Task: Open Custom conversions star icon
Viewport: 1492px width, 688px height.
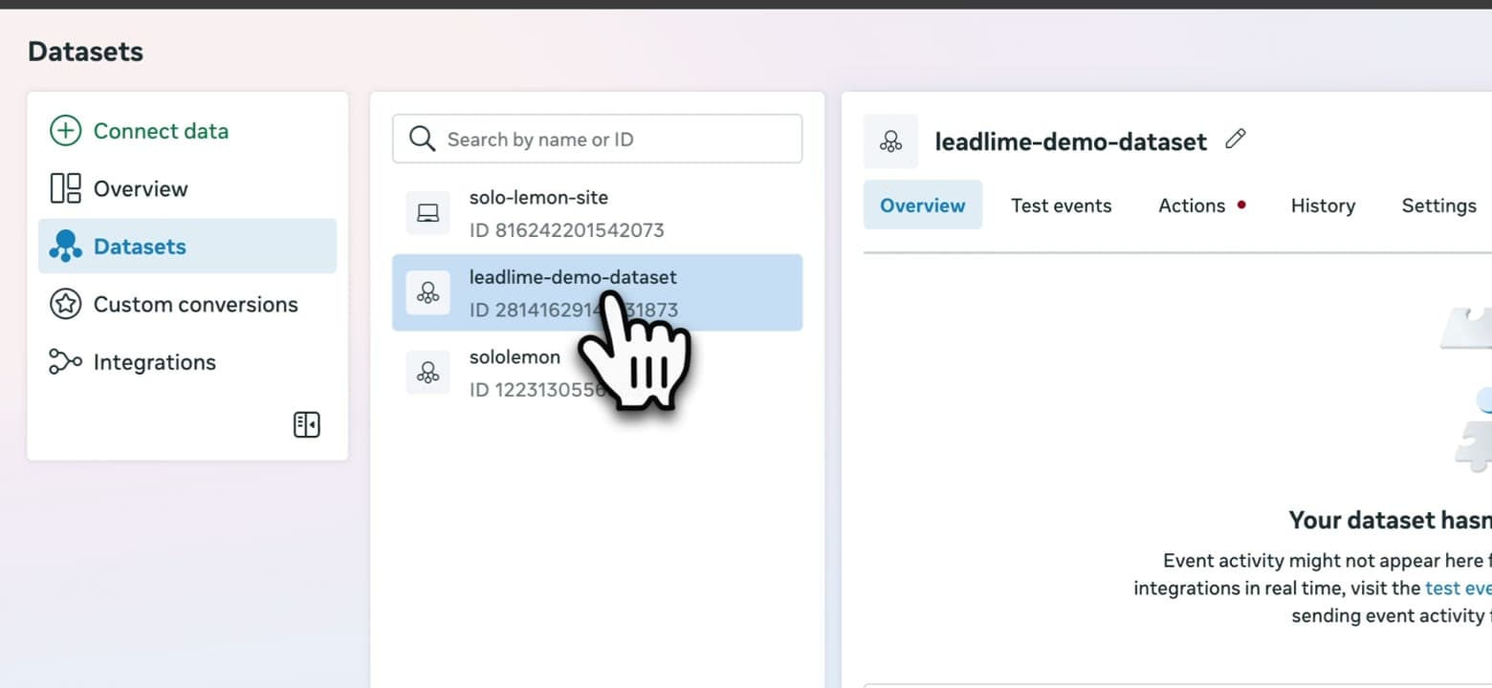Action: point(65,305)
